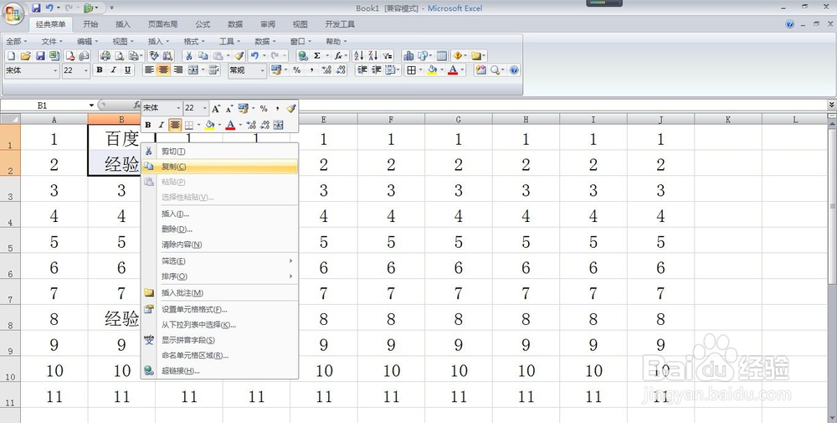Click the Copy icon in classic toolbar
The width and height of the screenshot is (837, 423).
point(203,55)
